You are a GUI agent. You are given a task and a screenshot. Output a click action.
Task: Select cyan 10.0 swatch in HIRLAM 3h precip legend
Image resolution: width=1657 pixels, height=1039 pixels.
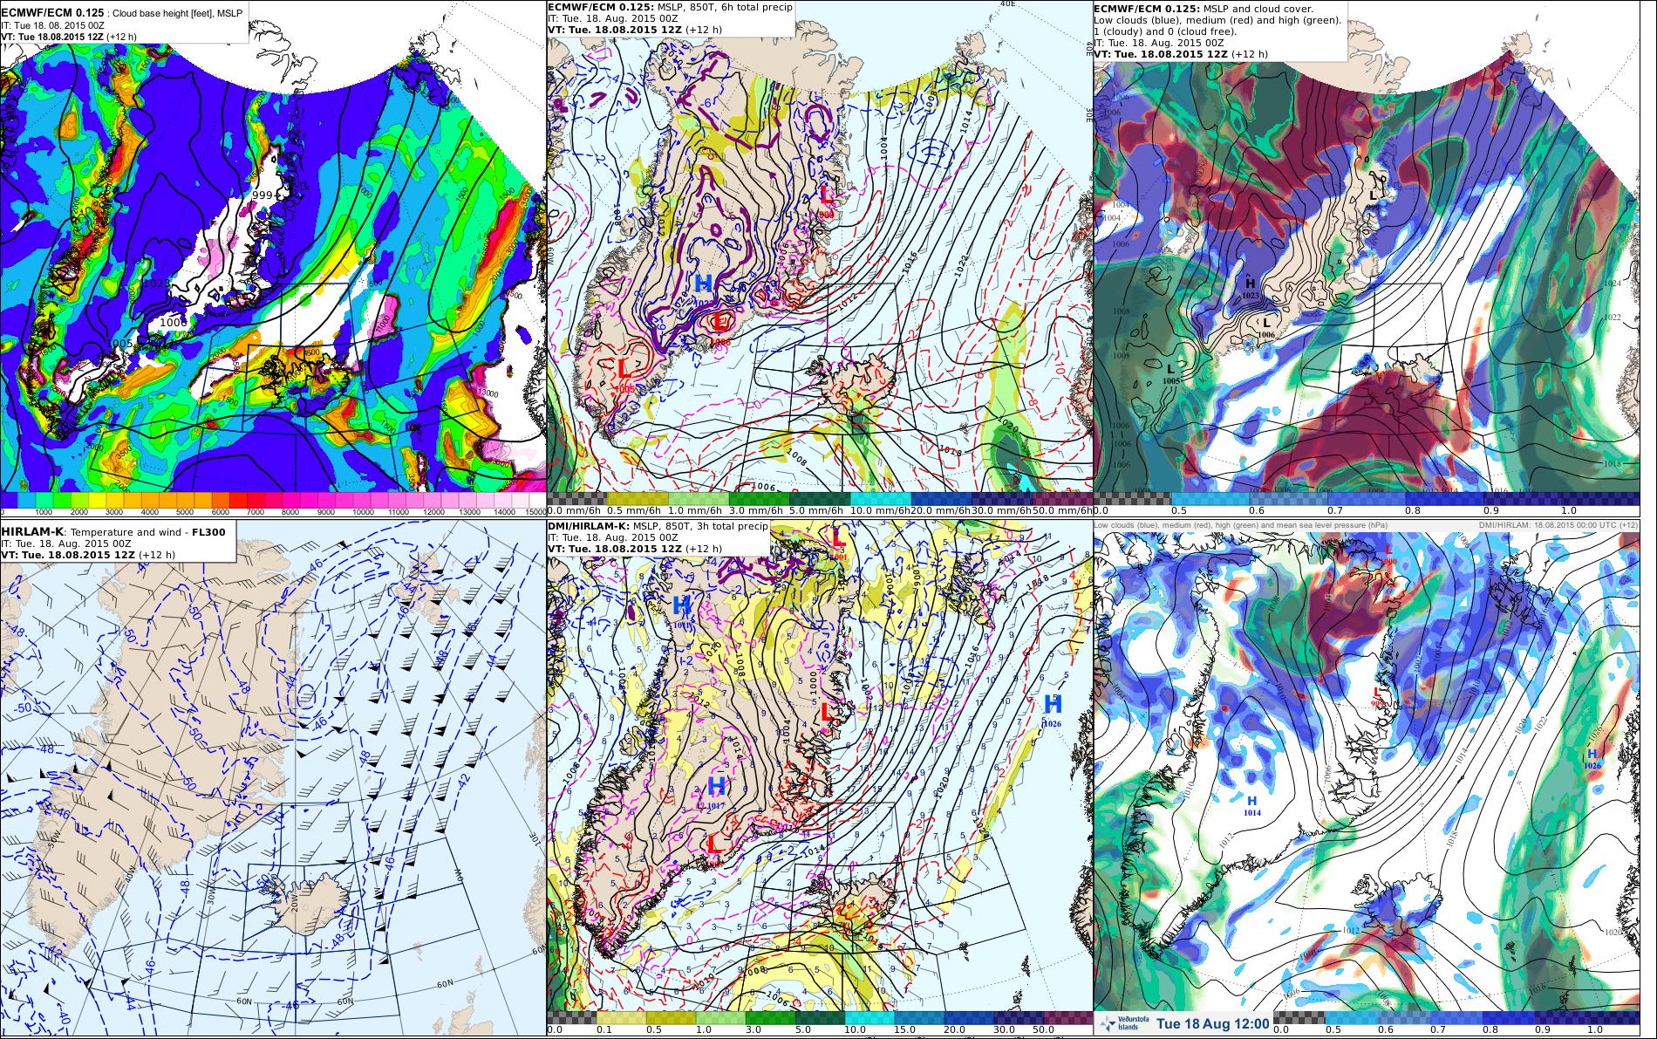[869, 1018]
